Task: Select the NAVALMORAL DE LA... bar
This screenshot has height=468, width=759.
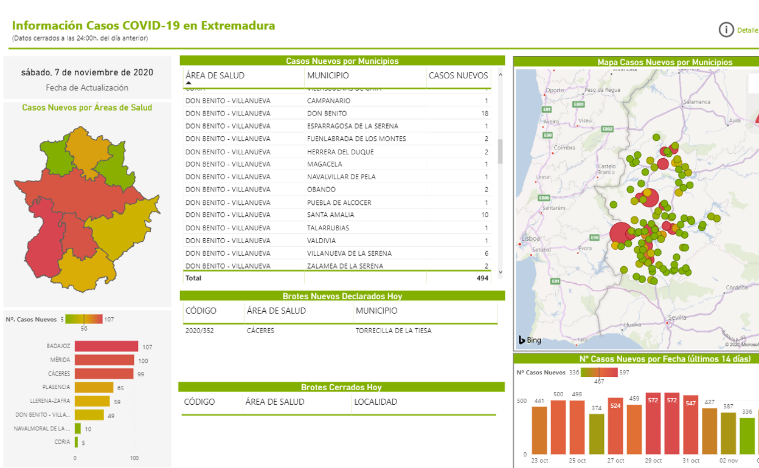Action: (x=78, y=428)
